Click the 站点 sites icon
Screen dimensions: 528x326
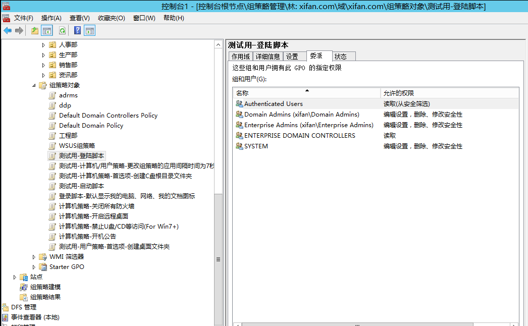pos(24,277)
